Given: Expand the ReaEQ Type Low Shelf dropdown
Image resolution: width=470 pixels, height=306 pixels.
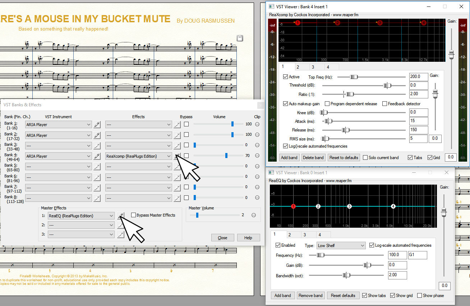Looking at the screenshot, I should pos(341,246).
